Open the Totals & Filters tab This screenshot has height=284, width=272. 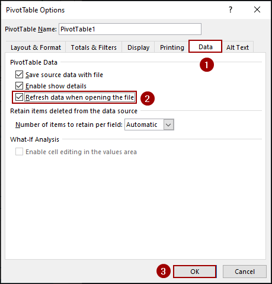click(x=94, y=47)
